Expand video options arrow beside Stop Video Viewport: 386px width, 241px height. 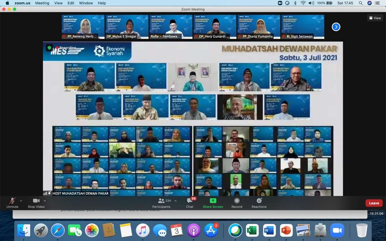[x=44, y=201]
